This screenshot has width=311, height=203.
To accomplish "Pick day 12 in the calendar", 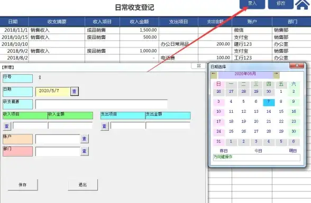I will click(243, 112).
